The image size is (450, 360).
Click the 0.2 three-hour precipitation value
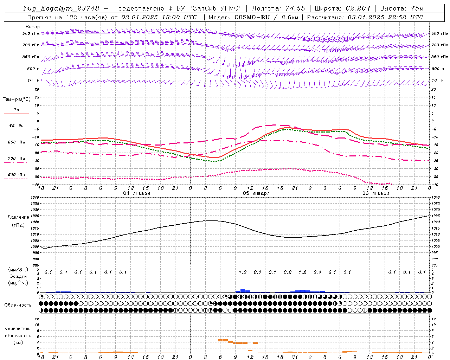point(288,272)
